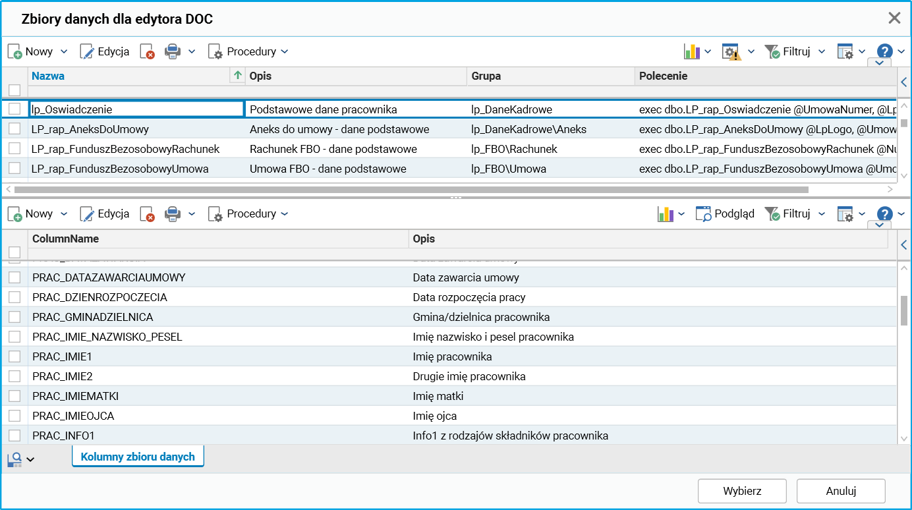The width and height of the screenshot is (912, 510).
Task: Switch to the Kolumny zbioru danych tab
Action: [138, 457]
